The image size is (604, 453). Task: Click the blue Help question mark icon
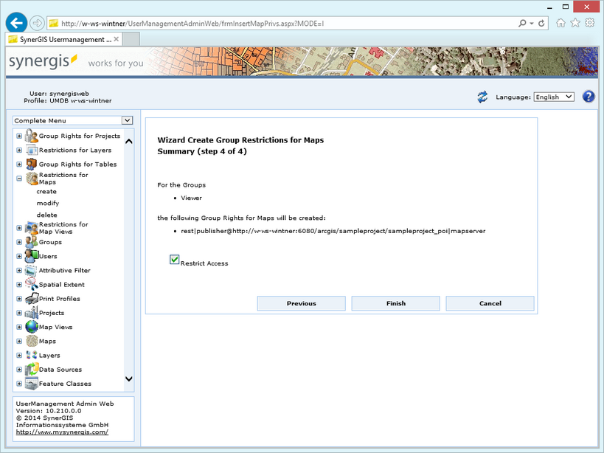pyautogui.click(x=588, y=97)
